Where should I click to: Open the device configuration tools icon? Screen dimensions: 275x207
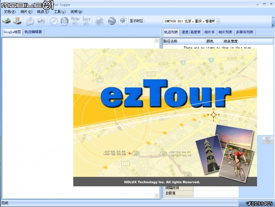click(18, 21)
